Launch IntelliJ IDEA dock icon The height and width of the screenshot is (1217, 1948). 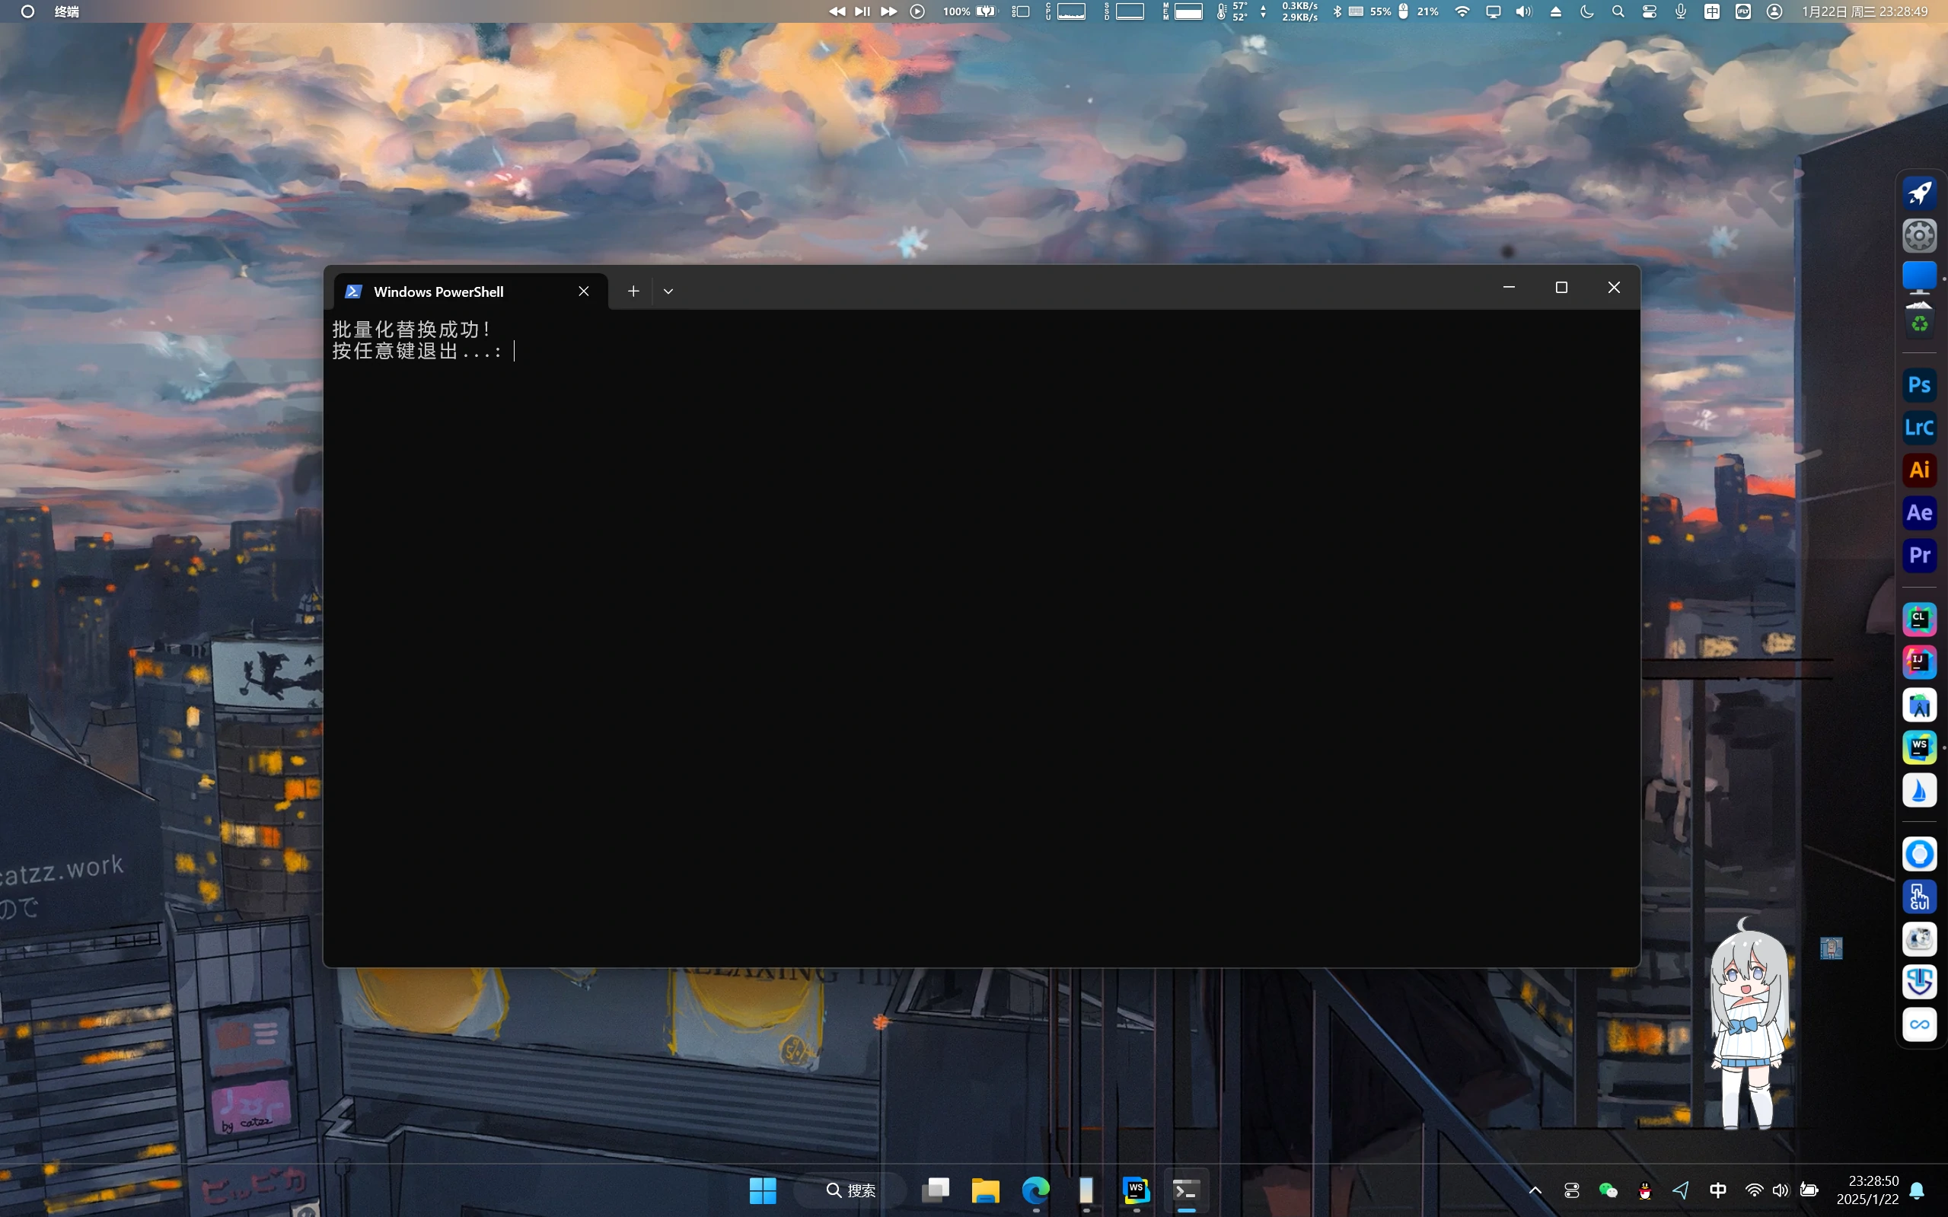[x=1919, y=662]
